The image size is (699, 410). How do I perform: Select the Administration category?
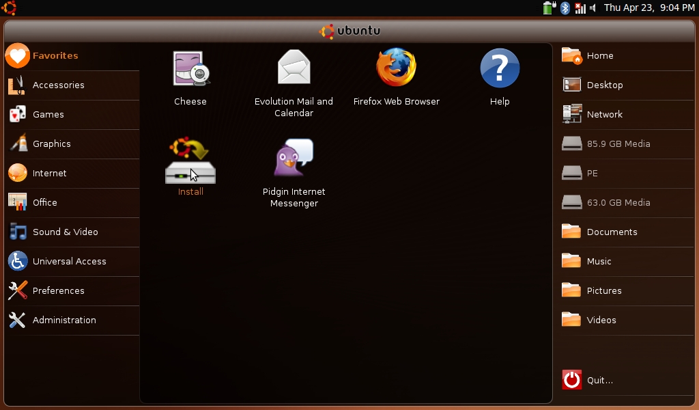tap(64, 320)
